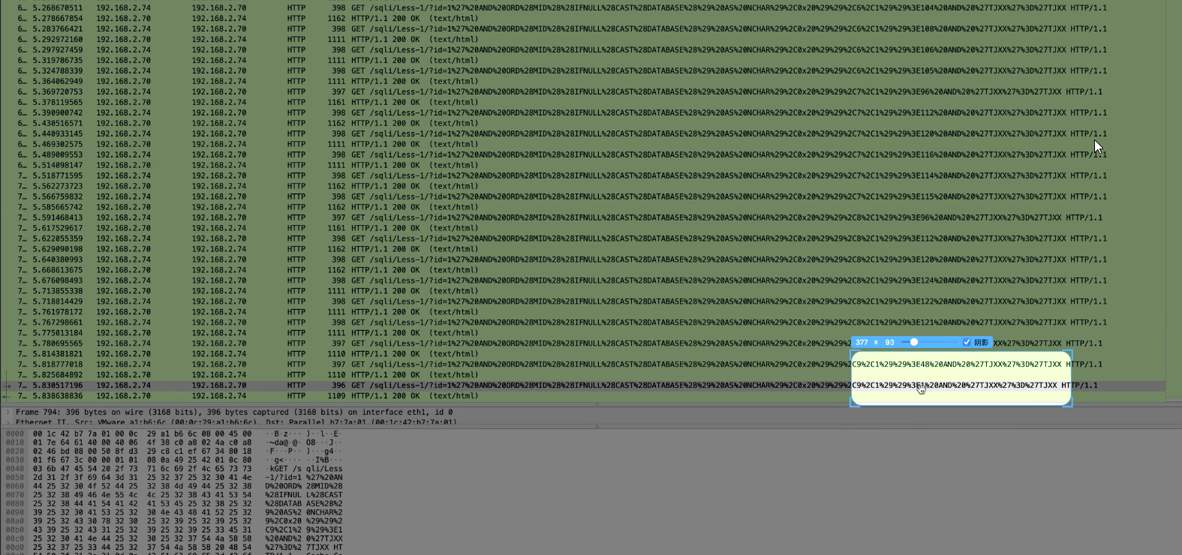
Task: Select packet at time 5.713855338
Action: coord(583,291)
